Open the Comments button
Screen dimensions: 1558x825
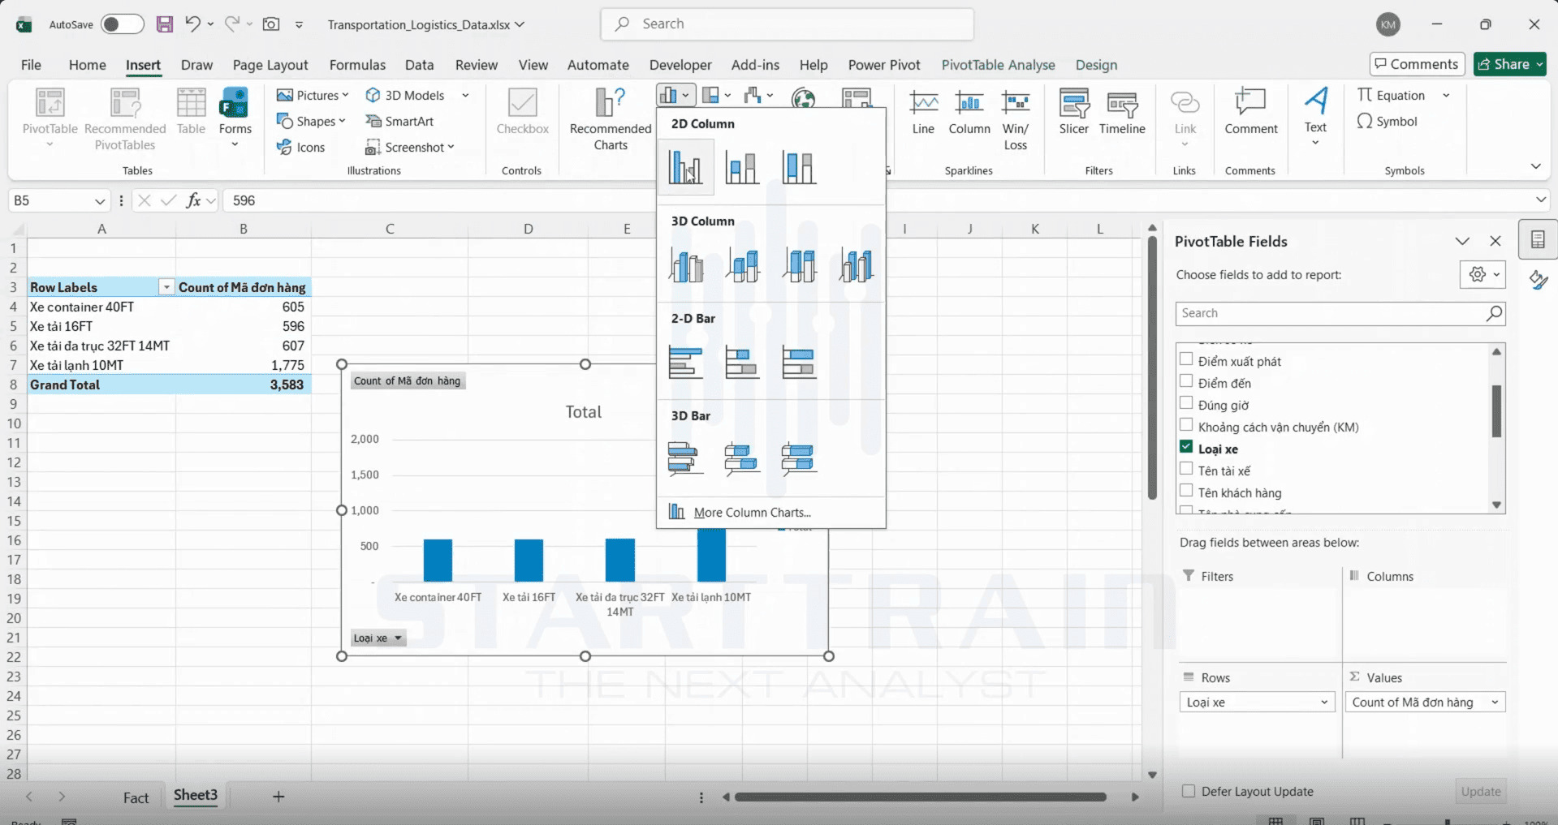(x=1417, y=64)
